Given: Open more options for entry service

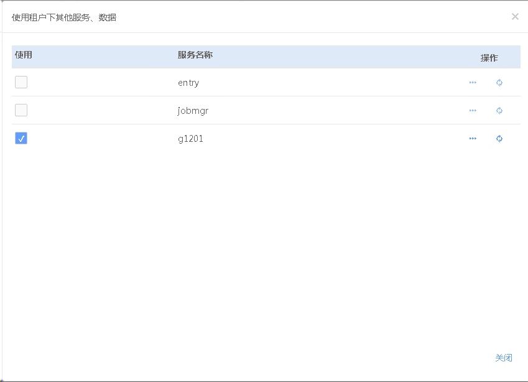Looking at the screenshot, I should pos(473,83).
